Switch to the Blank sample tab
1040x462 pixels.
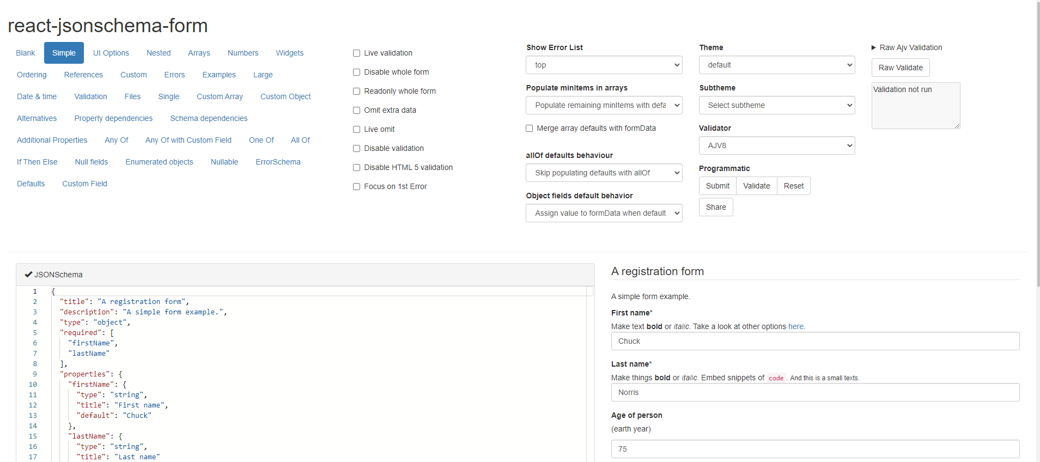[26, 53]
